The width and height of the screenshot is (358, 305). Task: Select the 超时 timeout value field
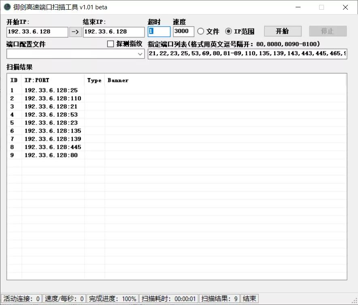pos(159,31)
